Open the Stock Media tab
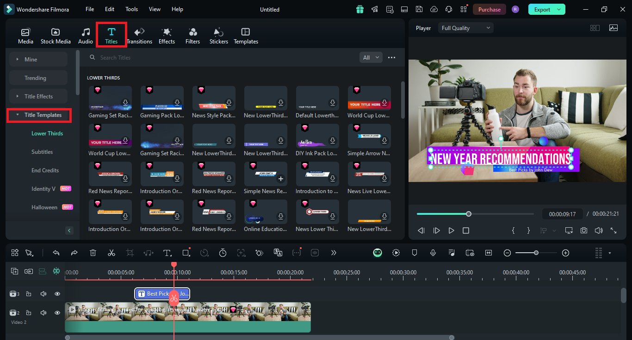Image resolution: width=632 pixels, height=340 pixels. click(56, 36)
